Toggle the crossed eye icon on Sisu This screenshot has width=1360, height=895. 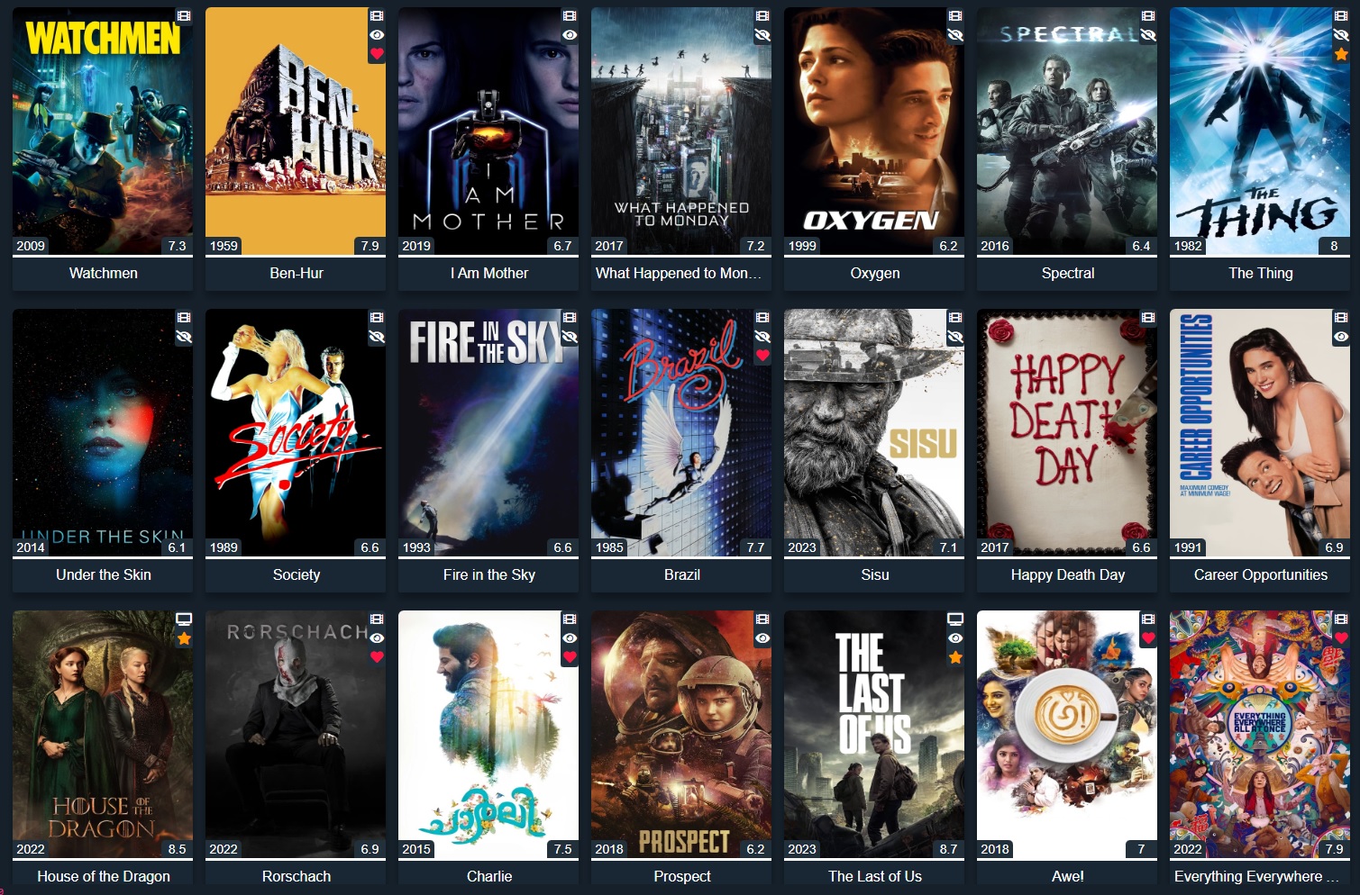point(955,337)
